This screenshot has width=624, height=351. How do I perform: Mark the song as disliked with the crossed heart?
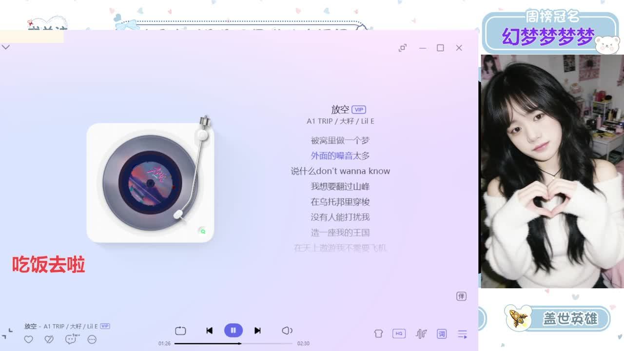(x=49, y=339)
